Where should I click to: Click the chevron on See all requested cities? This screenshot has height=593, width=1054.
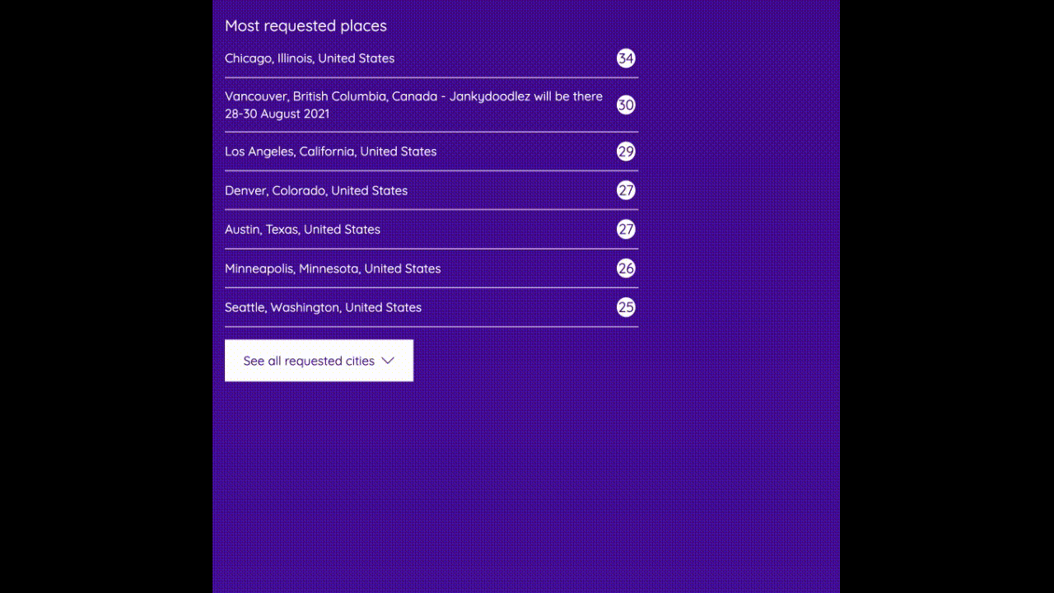(x=388, y=361)
